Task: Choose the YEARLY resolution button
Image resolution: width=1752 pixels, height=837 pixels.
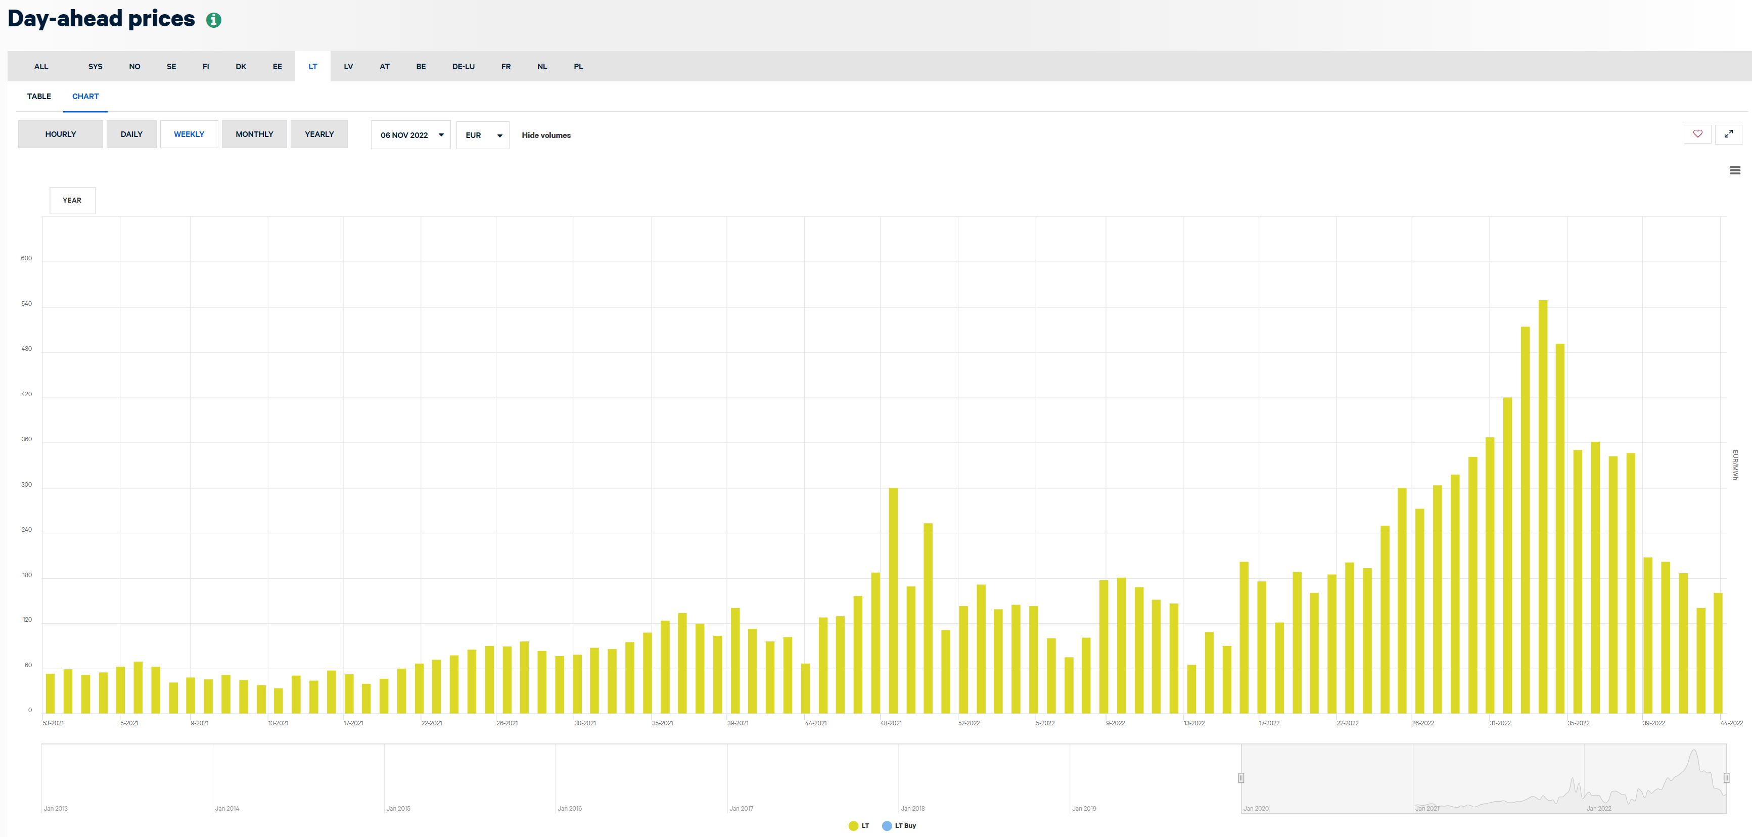Action: point(319,134)
